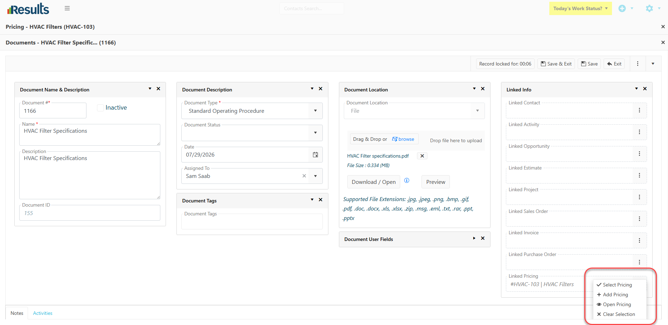
Task: Expand the toolbar down-arrow menu
Action: pyautogui.click(x=653, y=64)
